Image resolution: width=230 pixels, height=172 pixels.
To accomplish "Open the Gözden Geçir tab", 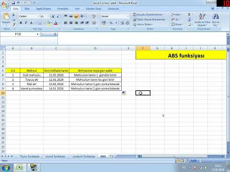I will pyautogui.click(x=93, y=9).
